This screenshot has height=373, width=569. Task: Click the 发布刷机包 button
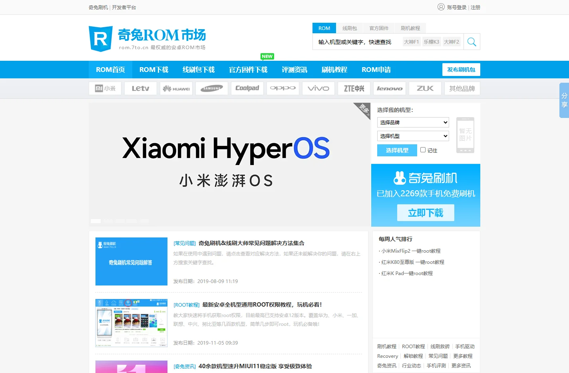tap(461, 70)
